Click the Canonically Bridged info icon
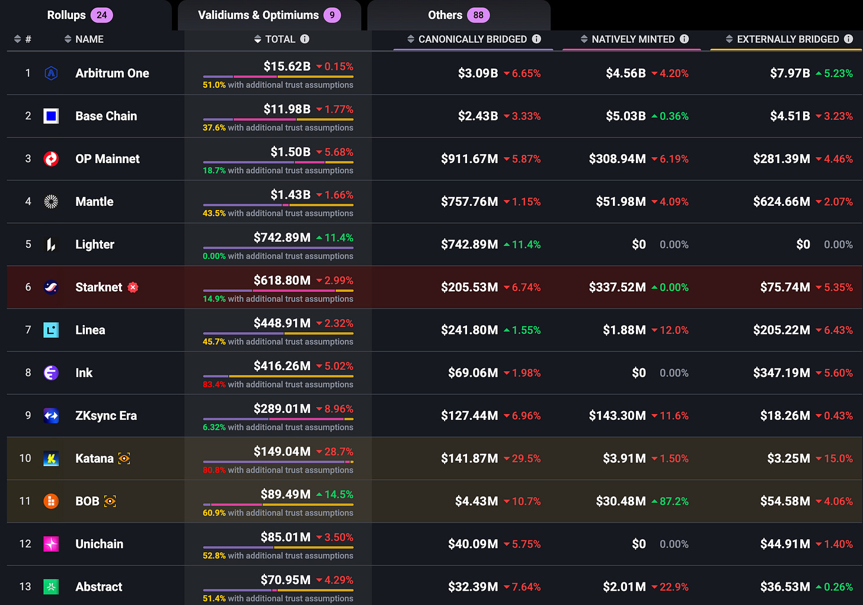 point(536,39)
